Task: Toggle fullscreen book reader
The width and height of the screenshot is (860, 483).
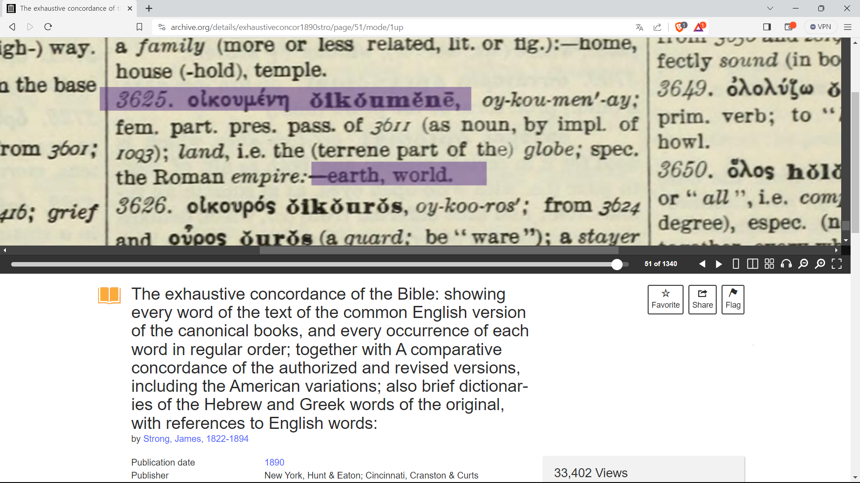Action: [837, 264]
